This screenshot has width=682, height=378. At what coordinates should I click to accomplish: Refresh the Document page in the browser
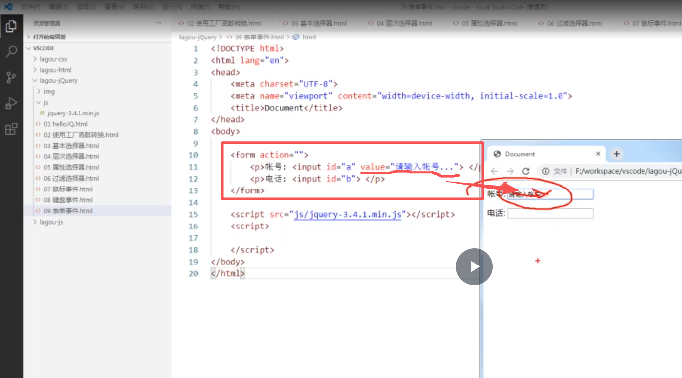click(x=525, y=171)
